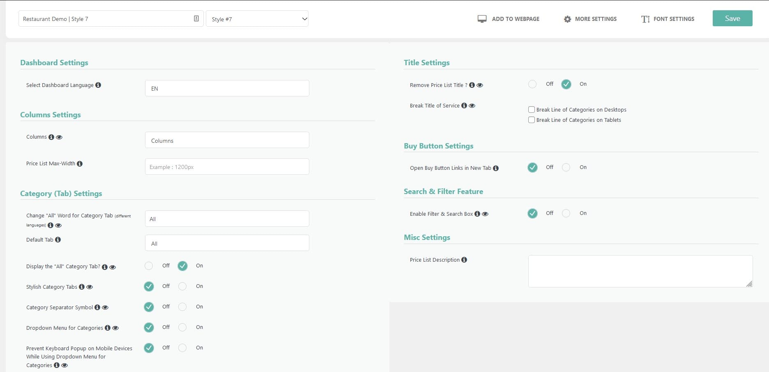769x372 pixels.
Task: Open the dashboard language EN selector
Action: 227,88
